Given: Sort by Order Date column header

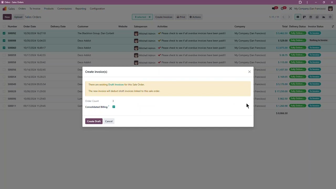Looking at the screenshot, I should [x=30, y=27].
